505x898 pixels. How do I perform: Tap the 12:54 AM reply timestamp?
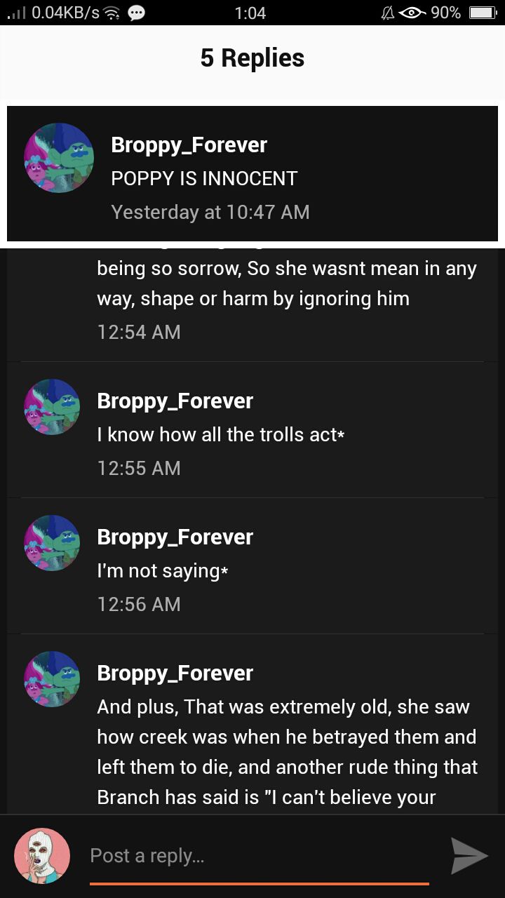tap(139, 332)
